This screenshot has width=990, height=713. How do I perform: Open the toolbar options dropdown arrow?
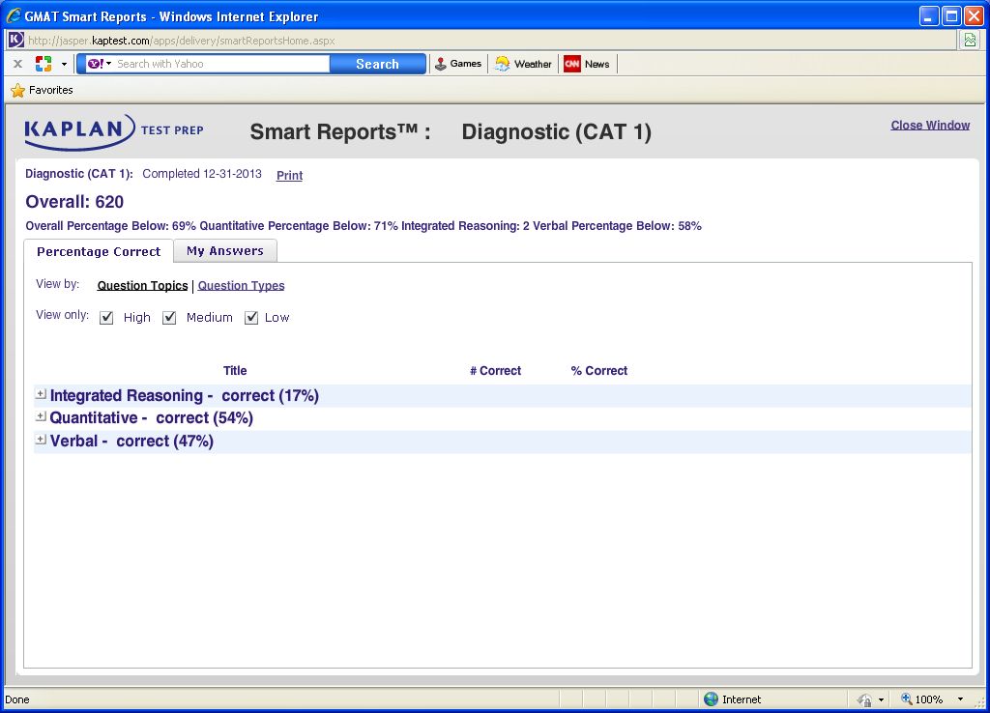point(64,65)
